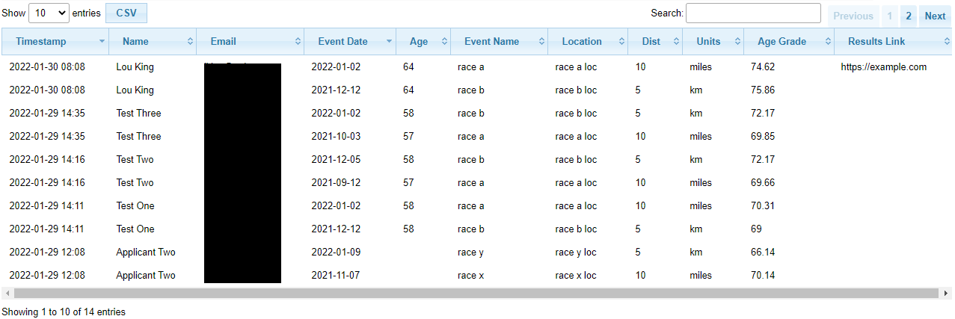The image size is (955, 319).
Task: Select the age grade value 69.66
Action: point(763,183)
